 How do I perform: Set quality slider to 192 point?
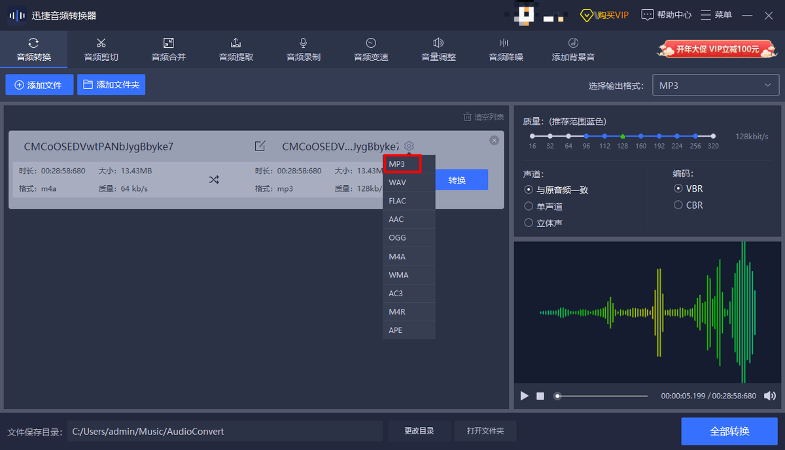(x=659, y=135)
